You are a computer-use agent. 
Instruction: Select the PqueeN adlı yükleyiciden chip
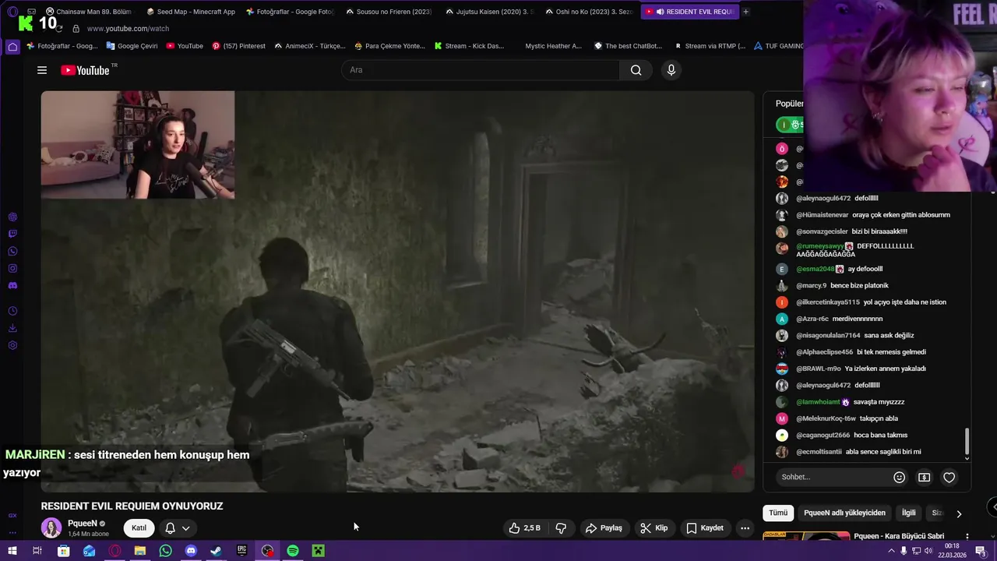coord(844,513)
